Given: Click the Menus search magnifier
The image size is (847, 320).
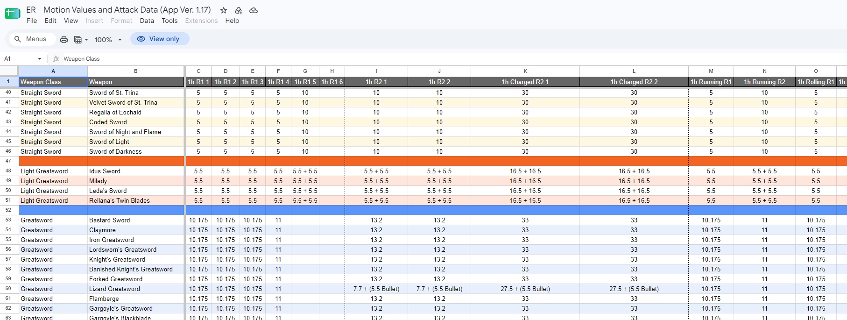Looking at the screenshot, I should click(18, 39).
